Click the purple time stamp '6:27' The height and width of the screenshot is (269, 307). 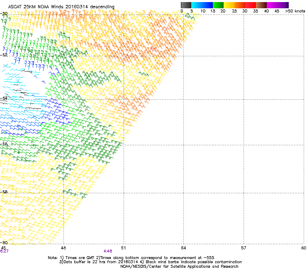(4, 251)
